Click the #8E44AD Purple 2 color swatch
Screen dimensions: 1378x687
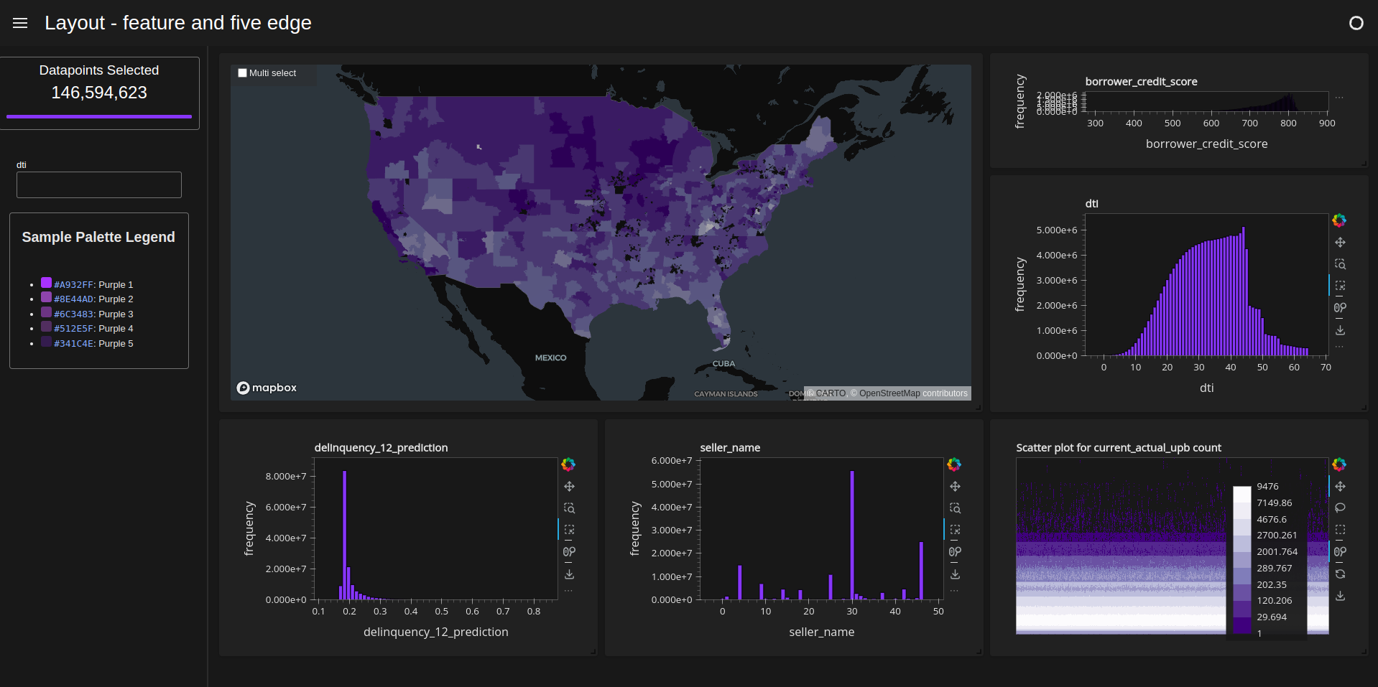46,297
